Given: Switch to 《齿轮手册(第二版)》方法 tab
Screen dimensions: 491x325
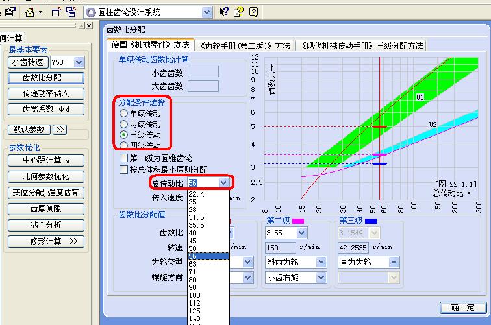Looking at the screenshot, I should pos(245,46).
